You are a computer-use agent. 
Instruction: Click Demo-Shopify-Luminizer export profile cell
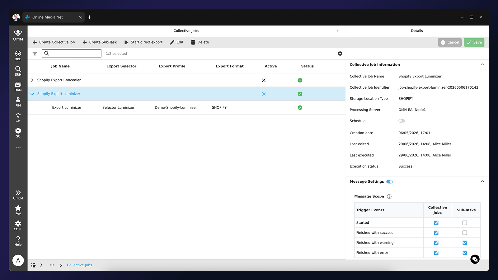(176, 108)
